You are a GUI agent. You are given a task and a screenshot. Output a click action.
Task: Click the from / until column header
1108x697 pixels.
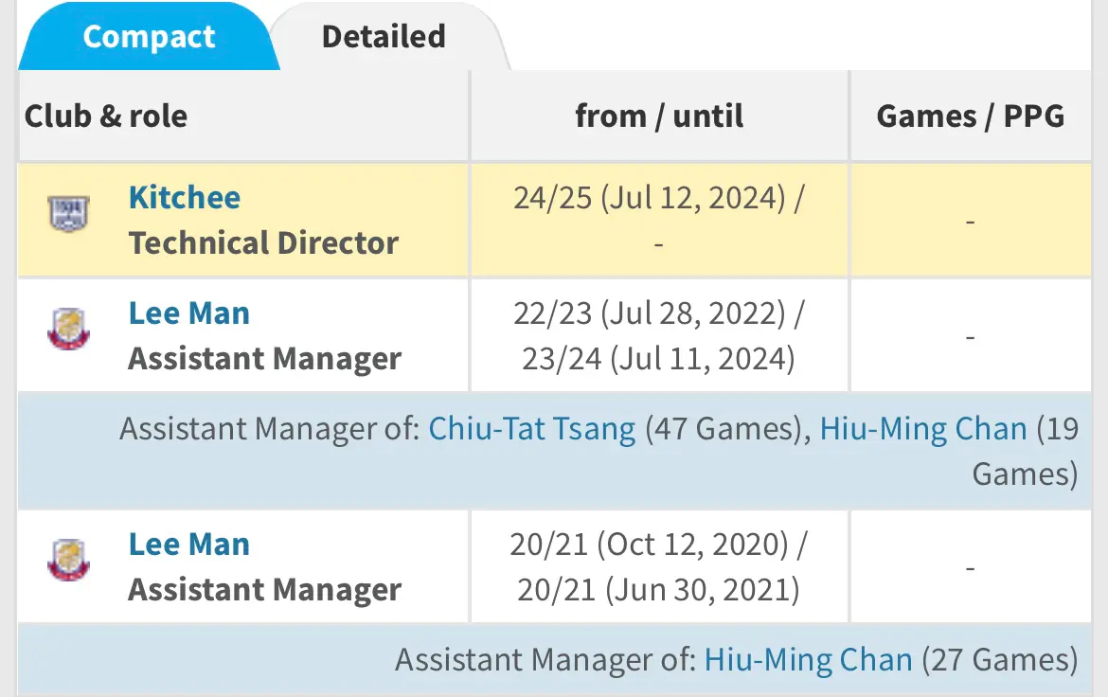[x=659, y=116]
